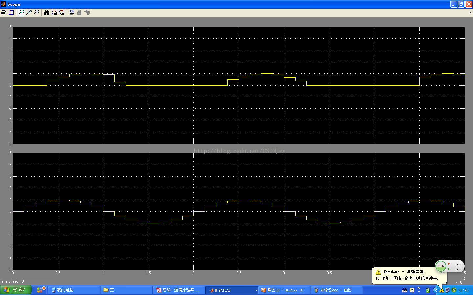Screen dimensions: 473x295
Task: Open Scope Parameters from the toolbar
Action: (x=11, y=12)
